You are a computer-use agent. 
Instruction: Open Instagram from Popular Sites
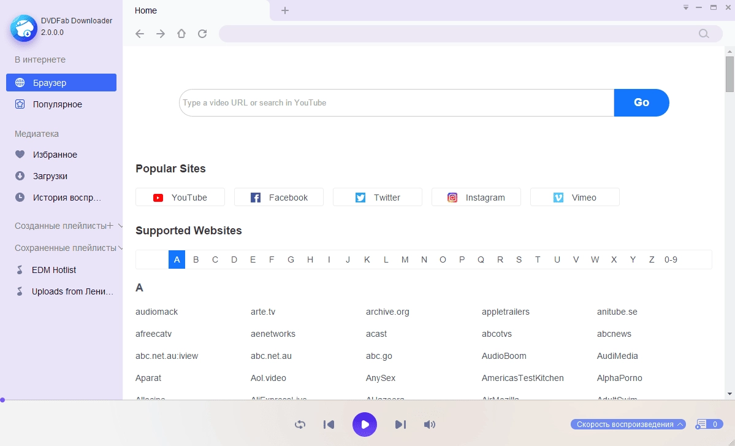[476, 198]
